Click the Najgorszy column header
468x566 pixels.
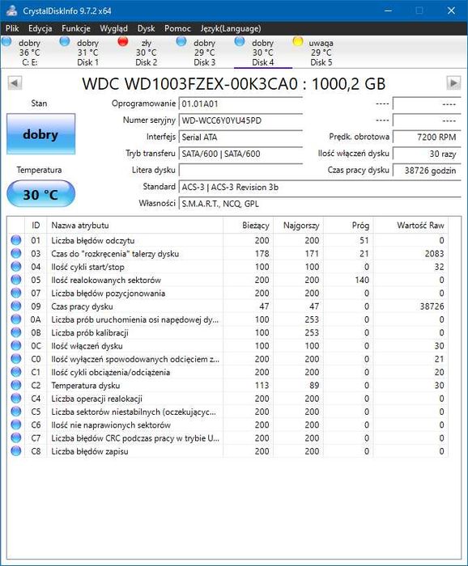(x=299, y=226)
